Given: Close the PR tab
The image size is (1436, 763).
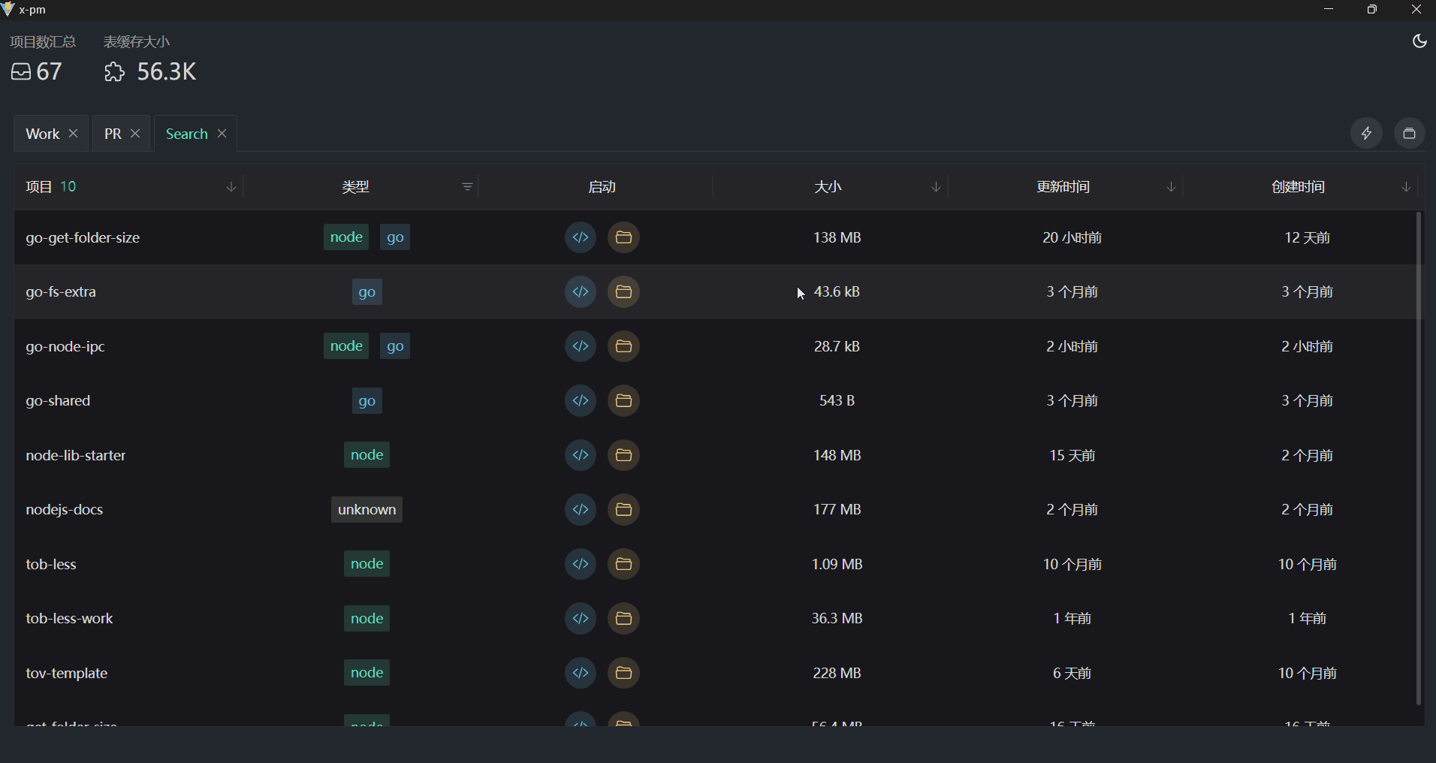Looking at the screenshot, I should [x=135, y=133].
